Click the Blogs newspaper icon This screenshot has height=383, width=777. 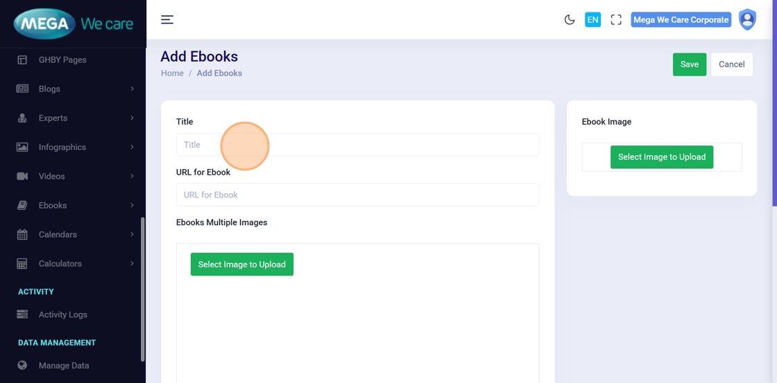[x=22, y=89]
